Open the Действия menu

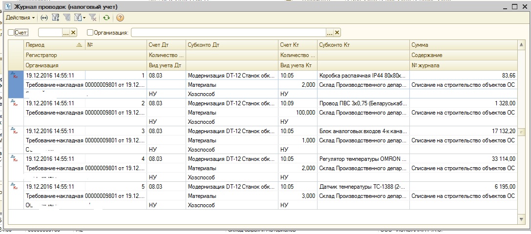click(x=21, y=18)
